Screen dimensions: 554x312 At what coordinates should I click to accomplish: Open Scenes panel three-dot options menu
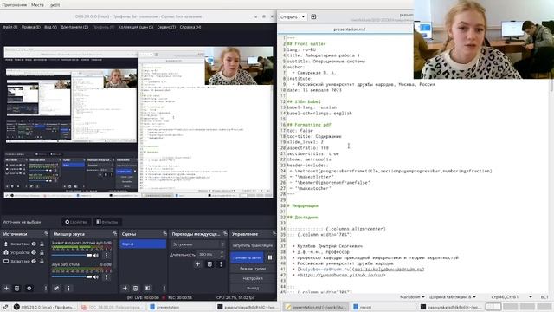click(164, 289)
